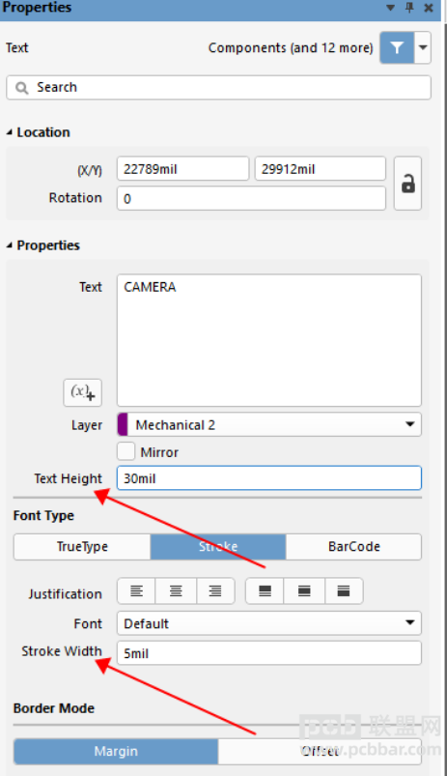
Task: Click the Text Height field showing 30mil
Action: click(269, 478)
